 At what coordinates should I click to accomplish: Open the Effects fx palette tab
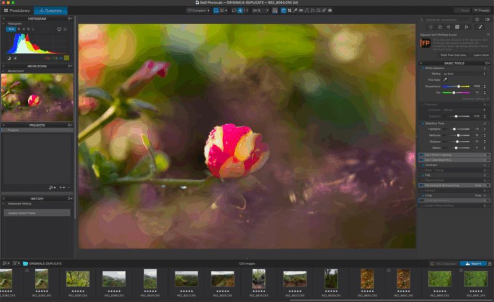(x=467, y=27)
